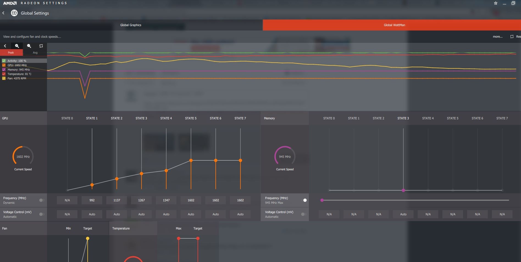Click Memory State 7 voltage N/A field

point(502,214)
